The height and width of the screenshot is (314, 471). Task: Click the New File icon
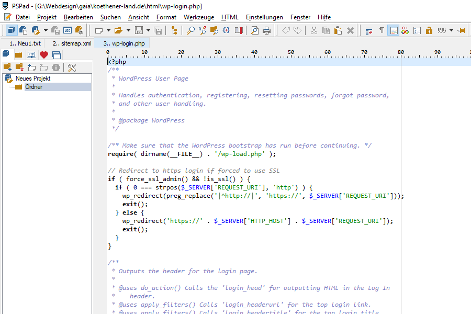(99, 30)
